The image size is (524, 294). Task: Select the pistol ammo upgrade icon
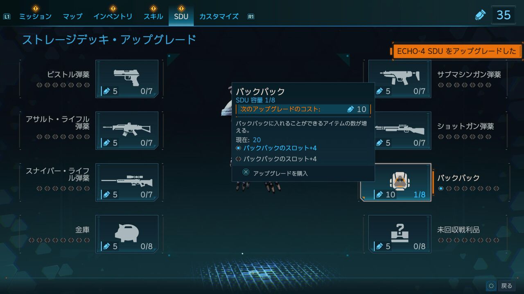(x=127, y=79)
